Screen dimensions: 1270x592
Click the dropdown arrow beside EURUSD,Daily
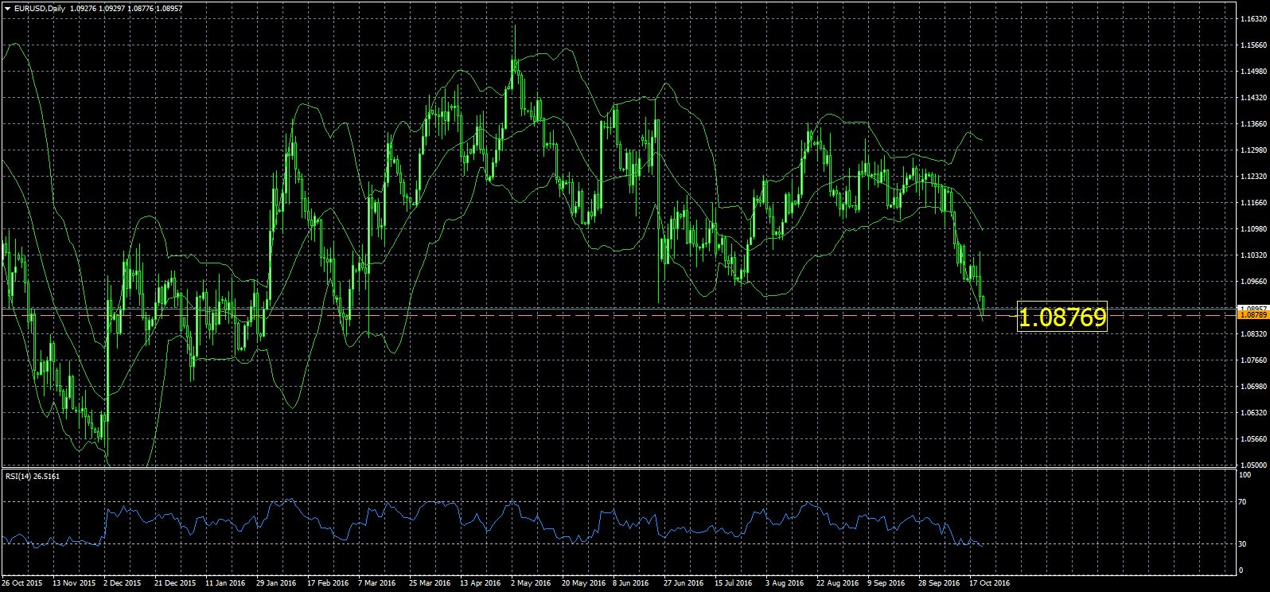pos(6,9)
